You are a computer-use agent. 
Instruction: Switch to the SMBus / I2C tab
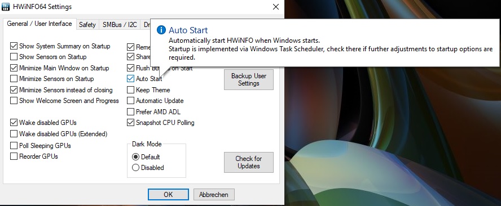point(120,25)
